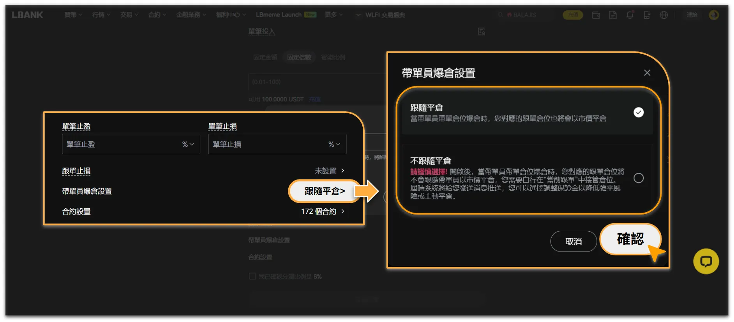Expand 合約設置 172 個合約 row
Viewport: 734px width, 322px height.
click(x=203, y=211)
